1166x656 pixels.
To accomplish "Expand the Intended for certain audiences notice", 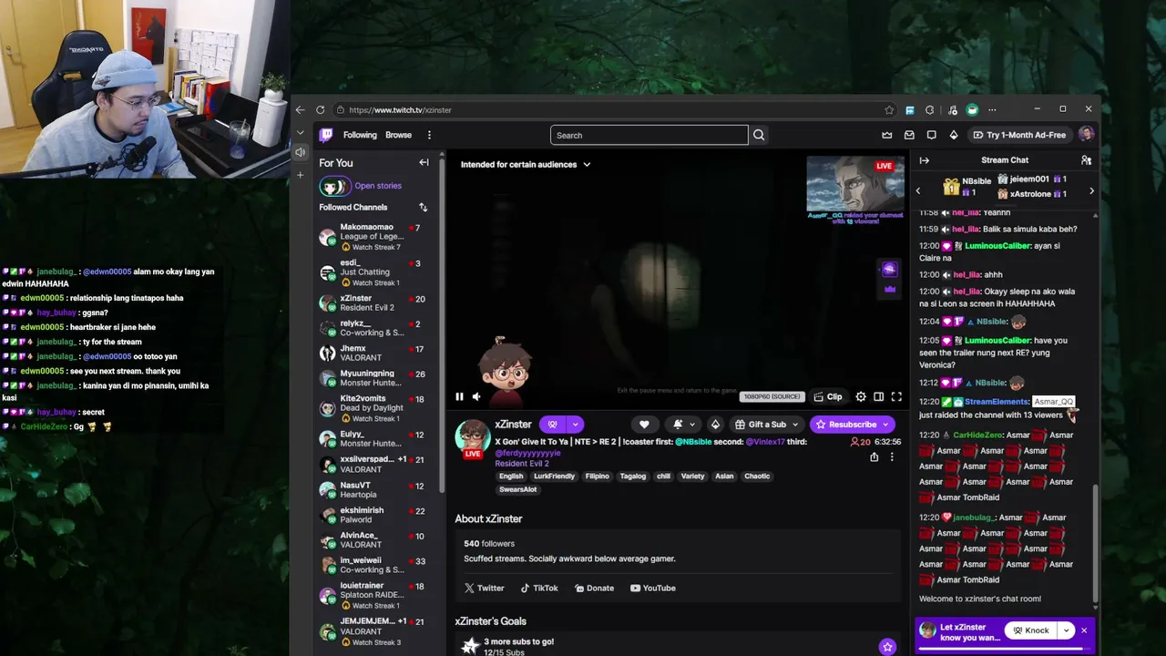I will point(526,164).
